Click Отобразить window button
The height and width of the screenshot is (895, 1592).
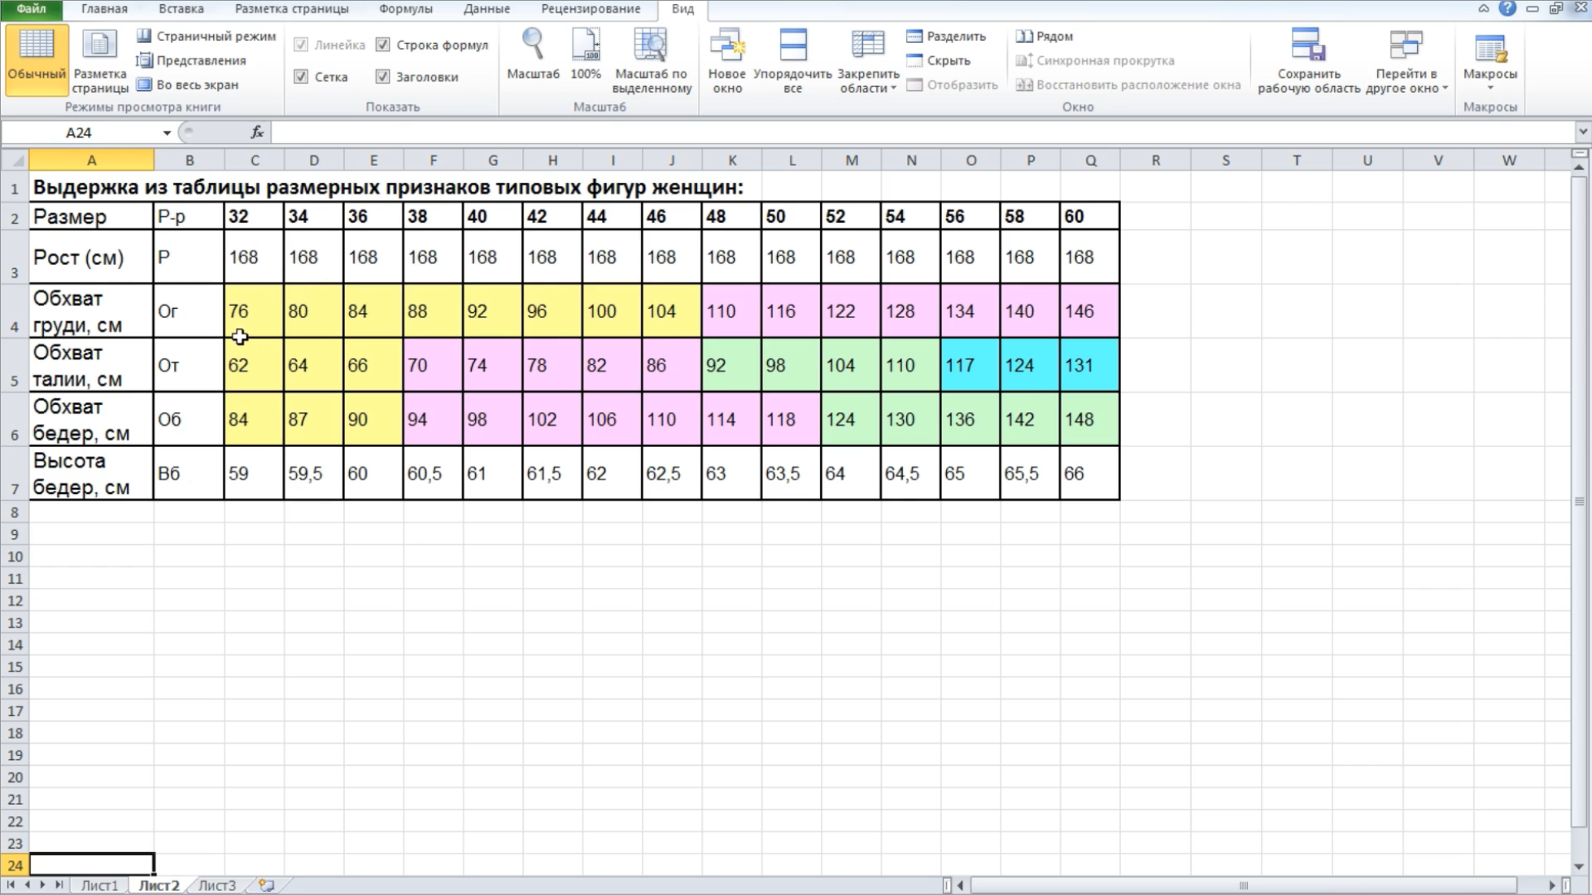click(952, 85)
